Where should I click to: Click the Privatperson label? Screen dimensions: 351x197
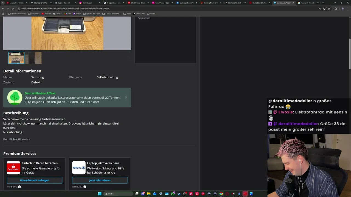coord(144,18)
